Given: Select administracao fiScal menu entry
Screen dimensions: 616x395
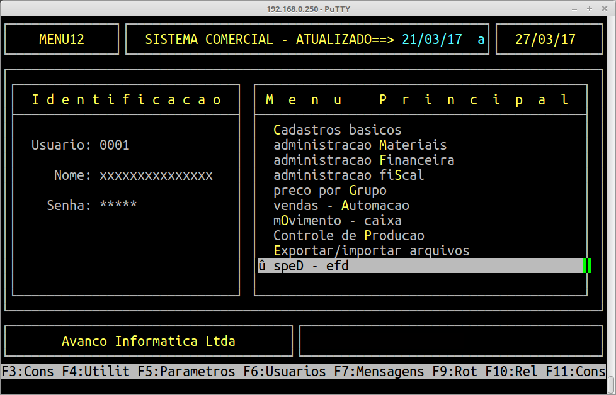Looking at the screenshot, I should click(x=348, y=175).
